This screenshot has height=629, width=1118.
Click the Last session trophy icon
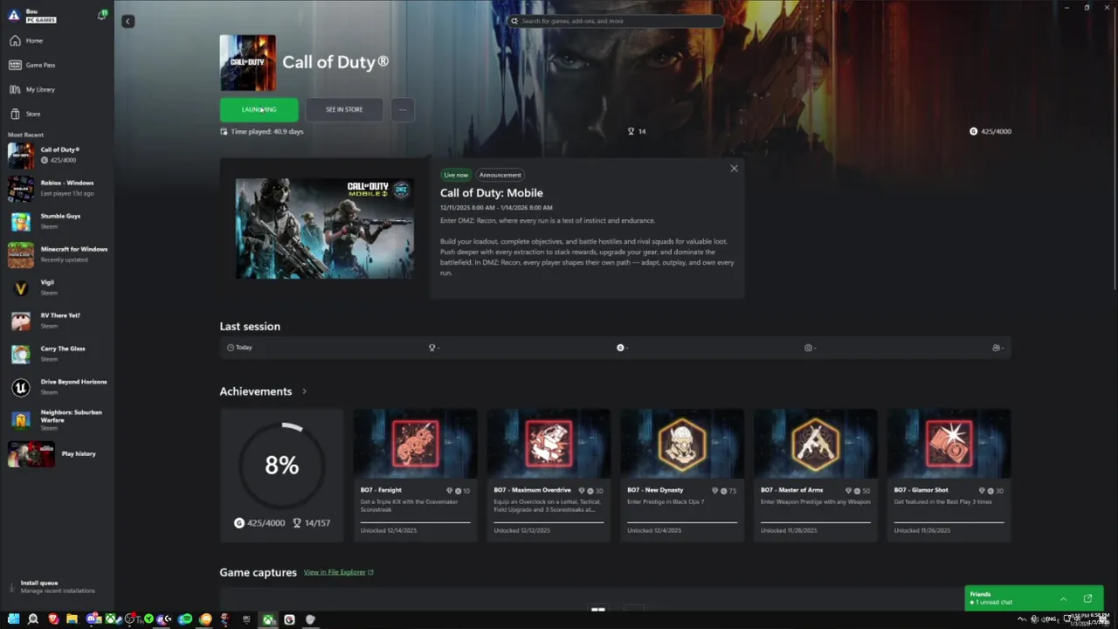[x=431, y=348]
